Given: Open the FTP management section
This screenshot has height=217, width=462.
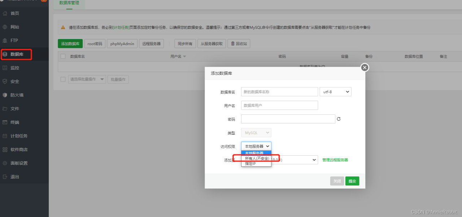Looking at the screenshot, I should coord(15,40).
